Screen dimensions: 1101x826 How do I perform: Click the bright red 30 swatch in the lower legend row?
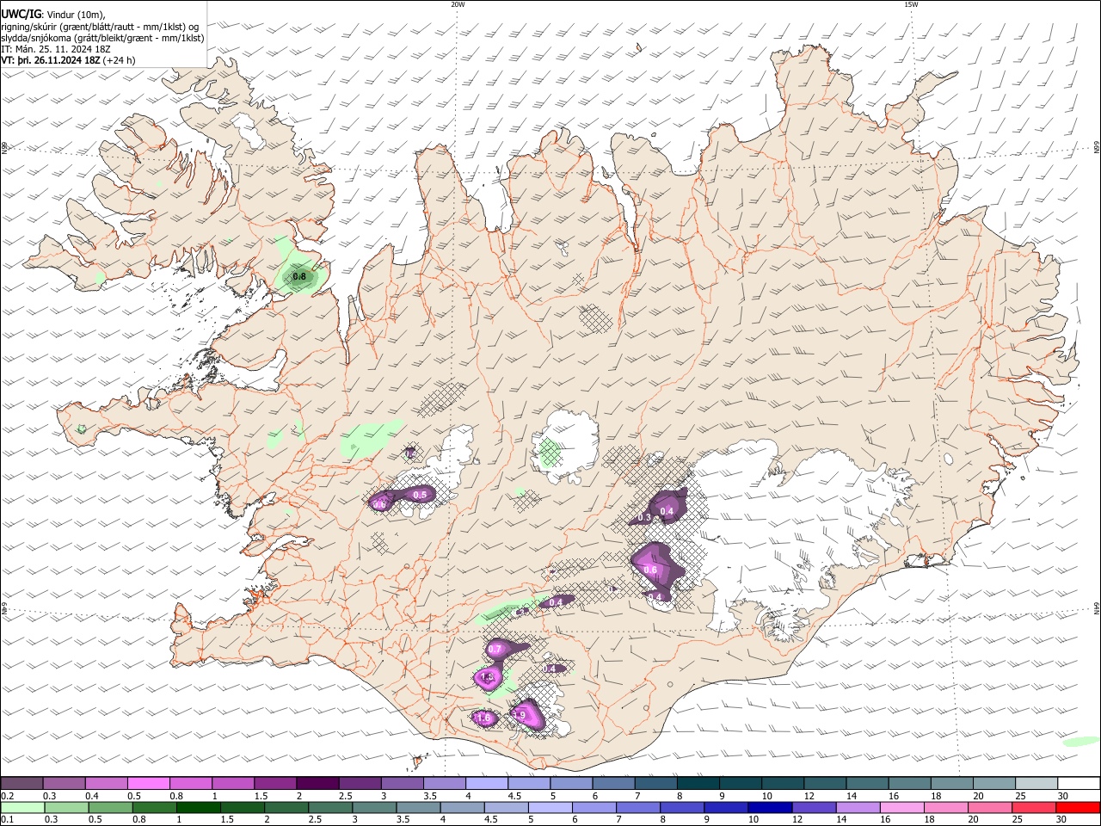[x=1078, y=807]
